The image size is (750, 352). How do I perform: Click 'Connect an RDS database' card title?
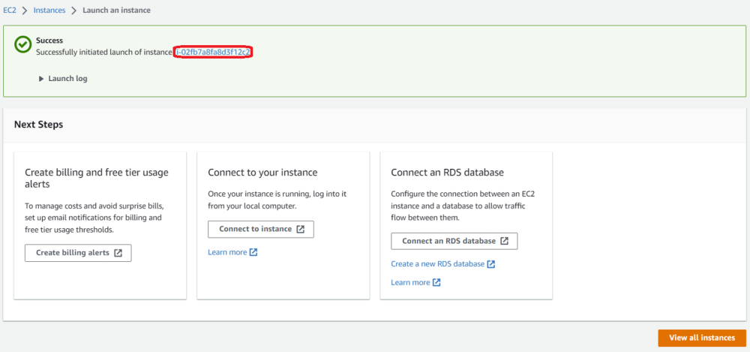coord(447,173)
